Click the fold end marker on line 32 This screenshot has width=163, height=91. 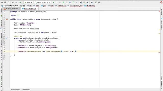pyautogui.click(x=10, y=55)
